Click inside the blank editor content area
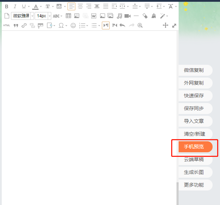 pos(89,118)
